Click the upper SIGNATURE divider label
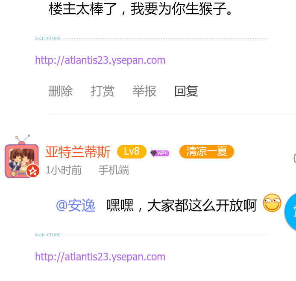This screenshot has height=281, width=296. coord(47,39)
